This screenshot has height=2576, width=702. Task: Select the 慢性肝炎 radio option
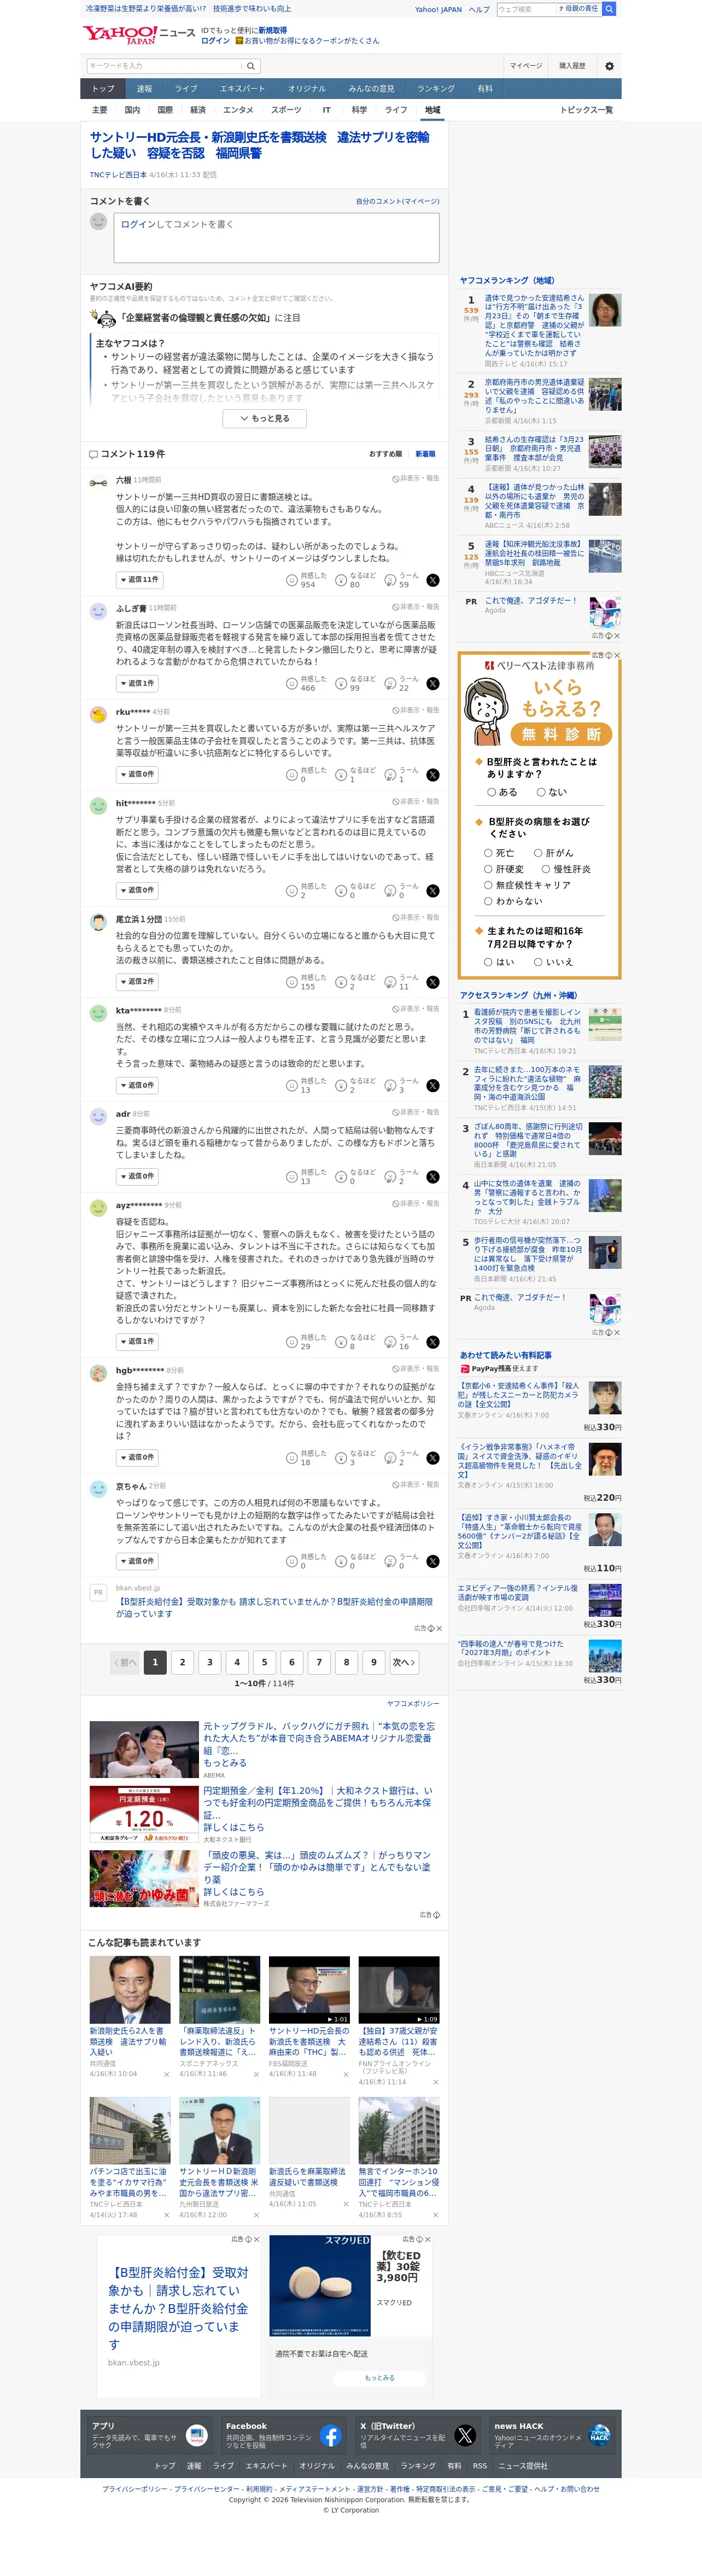click(546, 869)
